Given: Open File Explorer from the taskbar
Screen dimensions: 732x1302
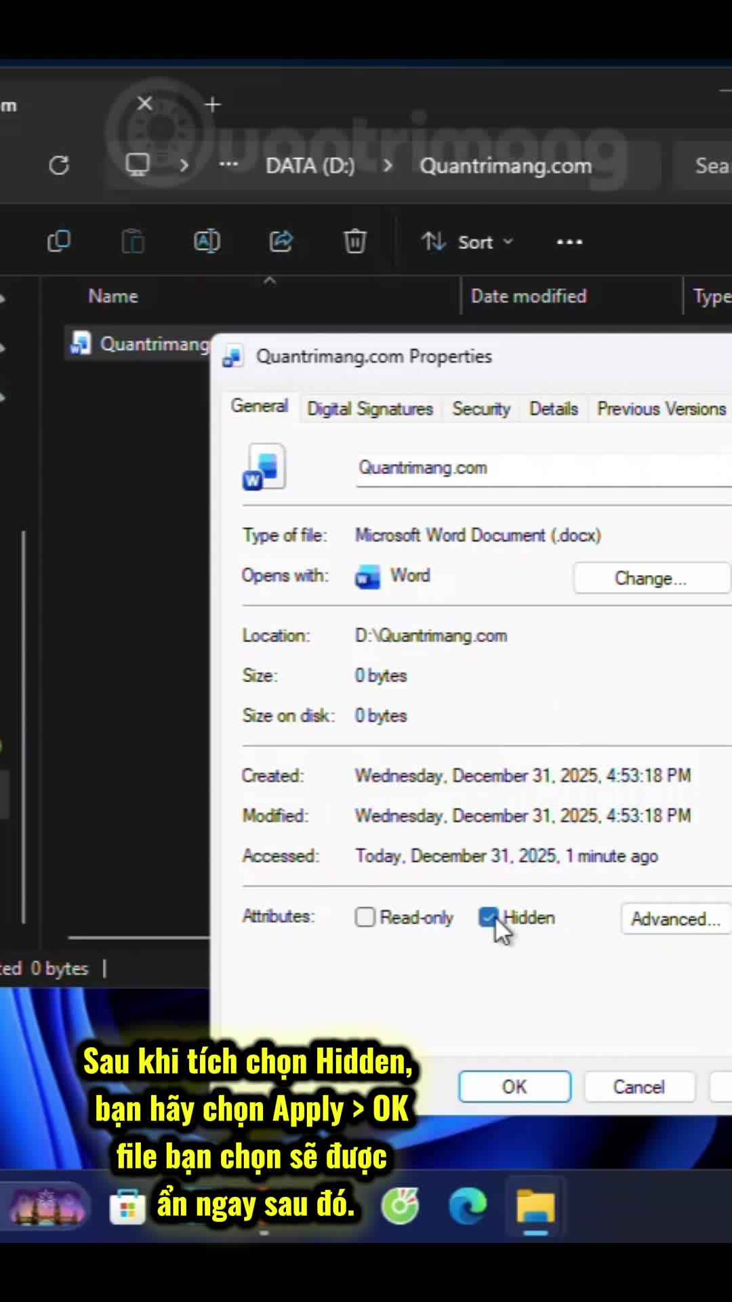Looking at the screenshot, I should [535, 1207].
